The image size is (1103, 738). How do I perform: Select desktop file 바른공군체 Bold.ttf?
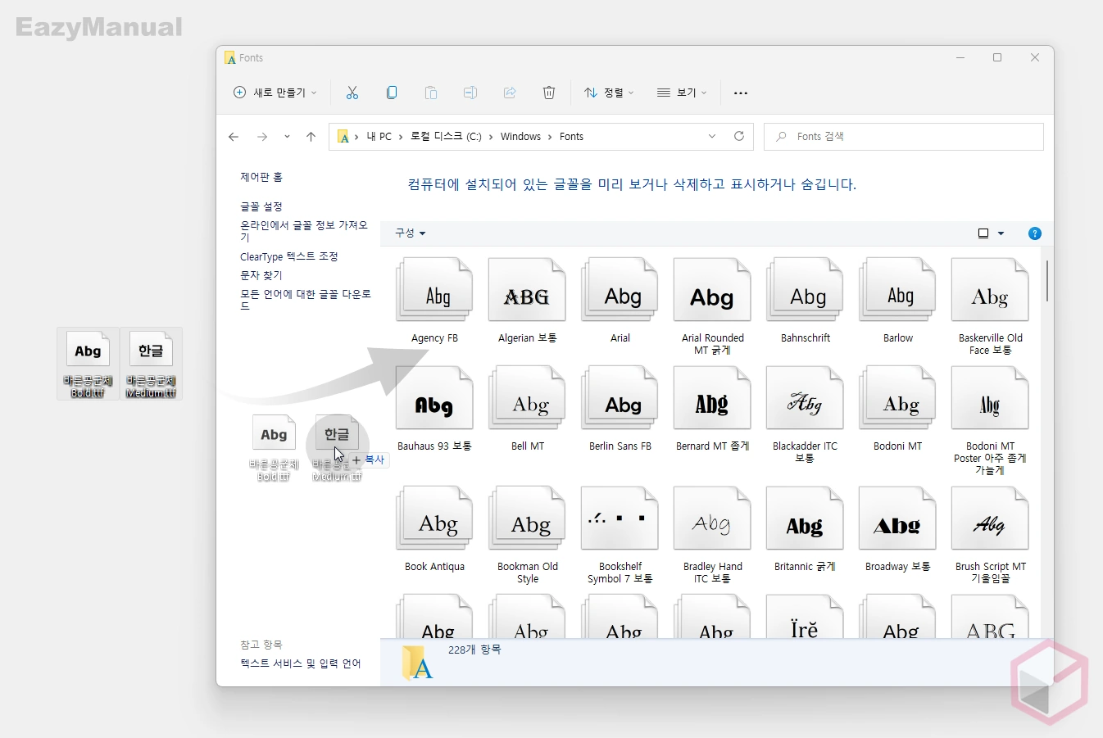tap(88, 364)
